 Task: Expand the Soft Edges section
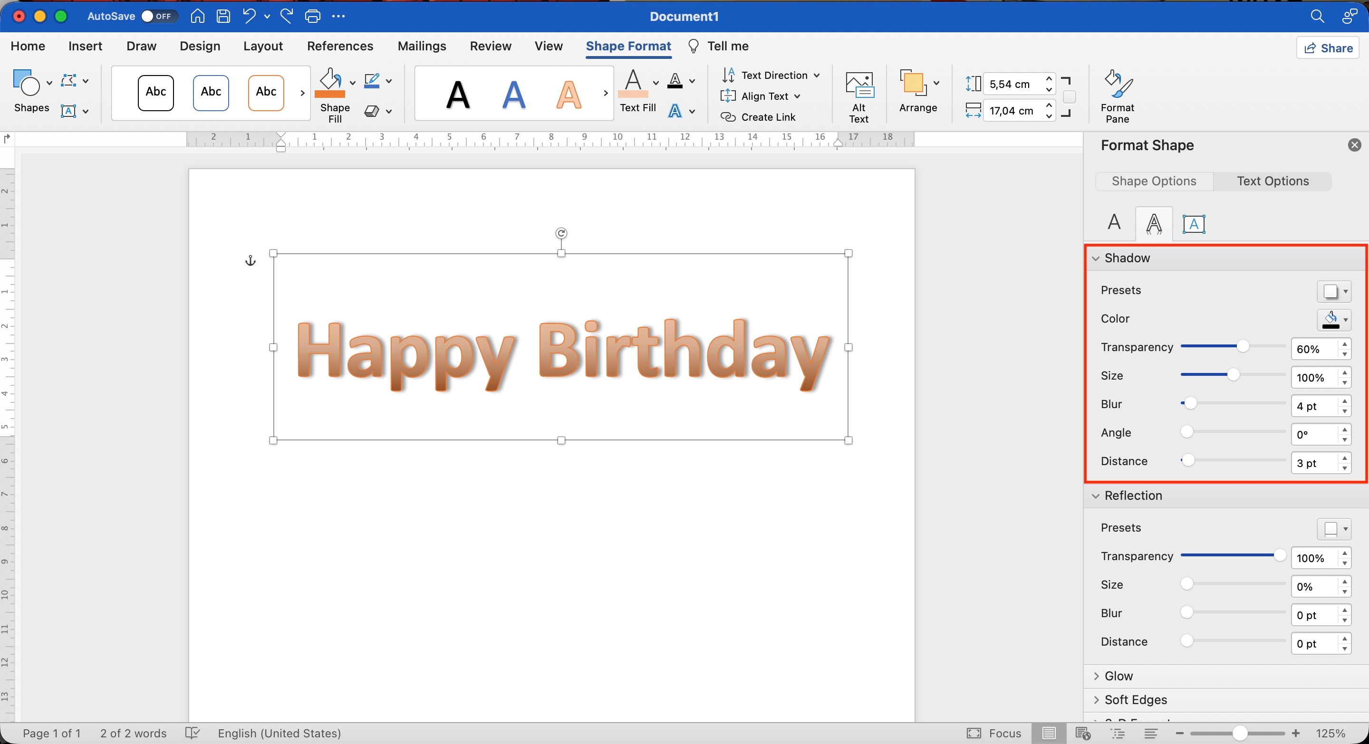(x=1096, y=700)
